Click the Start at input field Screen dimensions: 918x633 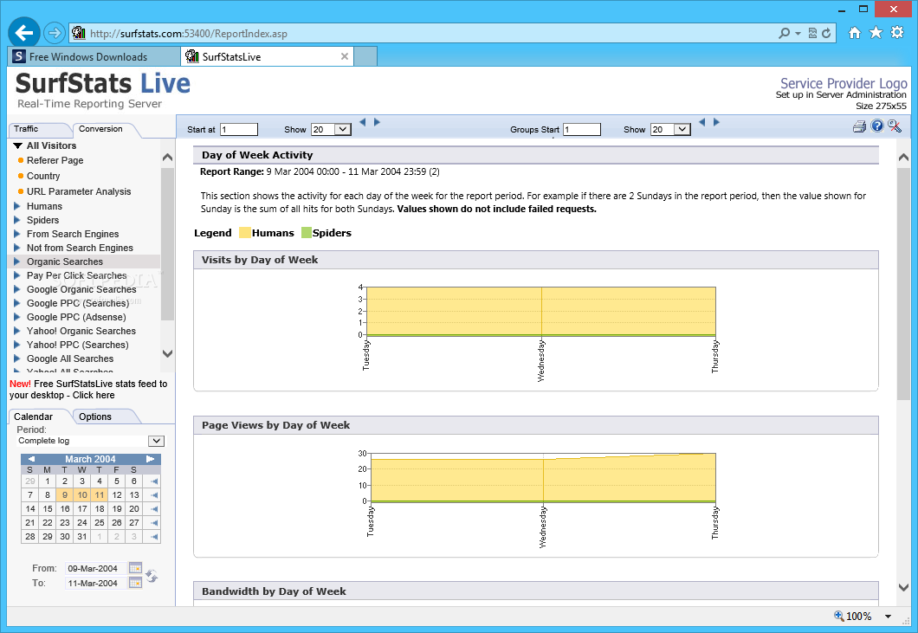[x=239, y=129]
